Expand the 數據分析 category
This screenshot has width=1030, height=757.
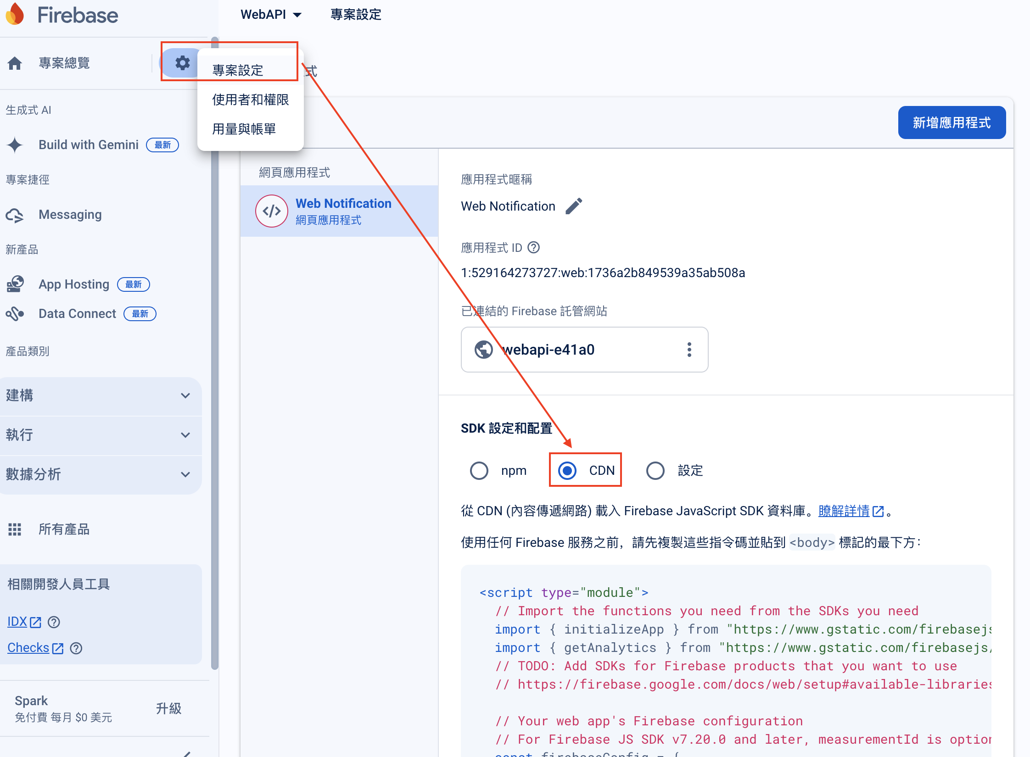(x=101, y=474)
